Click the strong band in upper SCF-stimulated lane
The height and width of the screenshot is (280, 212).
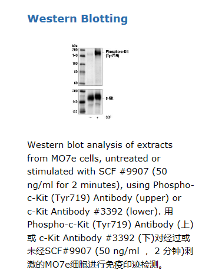(98, 52)
